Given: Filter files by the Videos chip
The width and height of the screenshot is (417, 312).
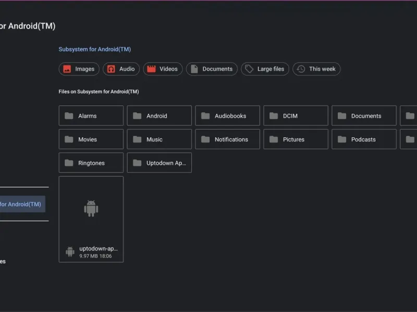Looking at the screenshot, I should pos(163,69).
